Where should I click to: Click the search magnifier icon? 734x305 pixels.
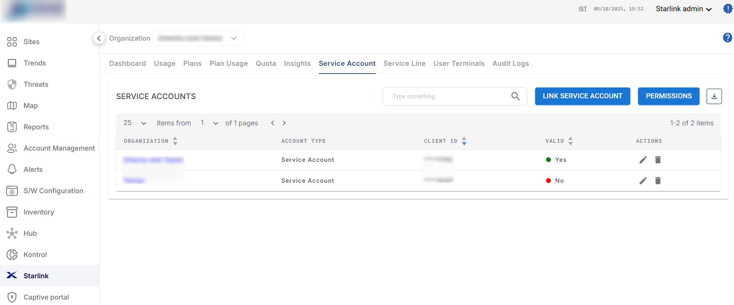[515, 96]
